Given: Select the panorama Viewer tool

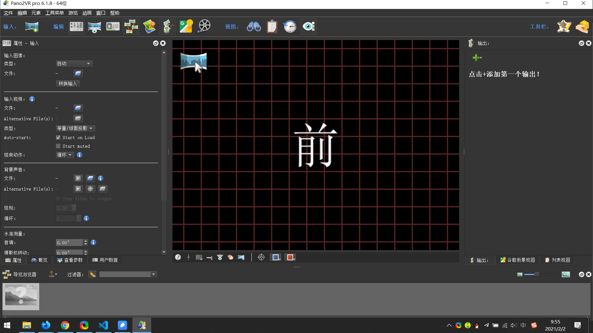Looking at the screenshot, I should (94, 27).
